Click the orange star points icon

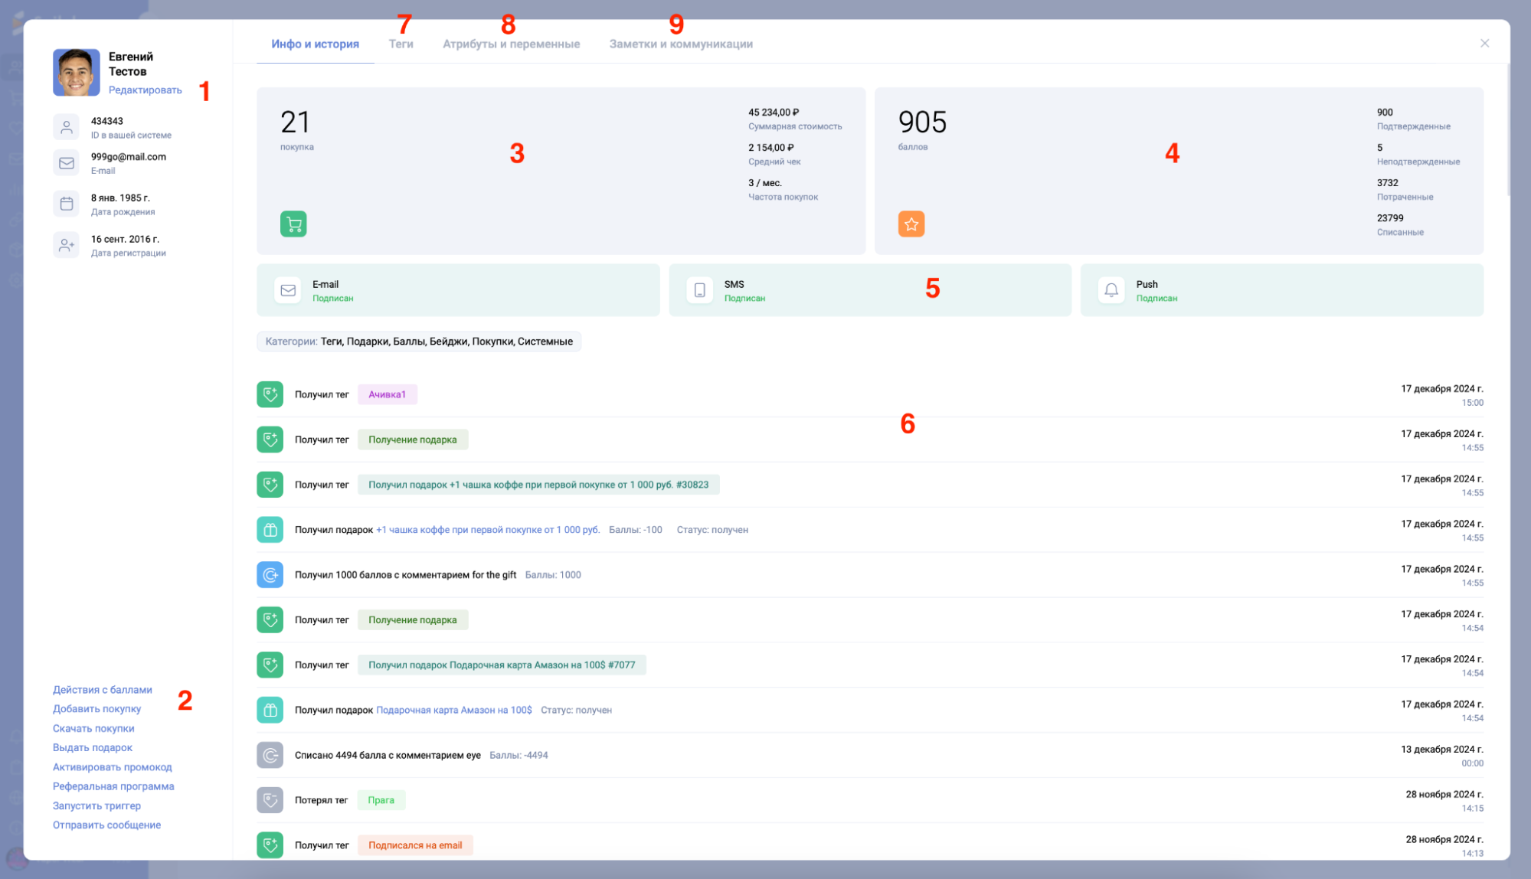pos(911,224)
